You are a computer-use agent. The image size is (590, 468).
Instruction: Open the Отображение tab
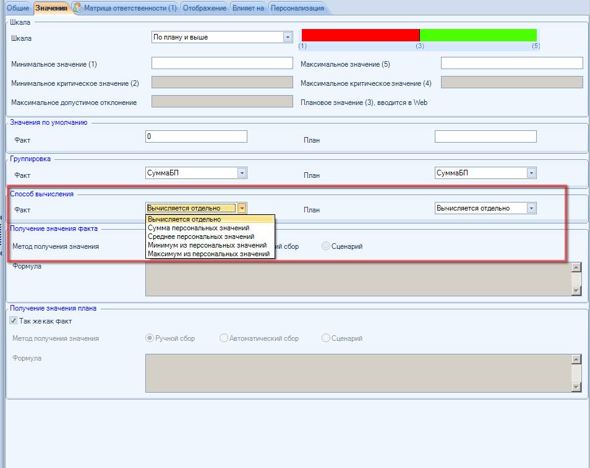click(x=204, y=8)
